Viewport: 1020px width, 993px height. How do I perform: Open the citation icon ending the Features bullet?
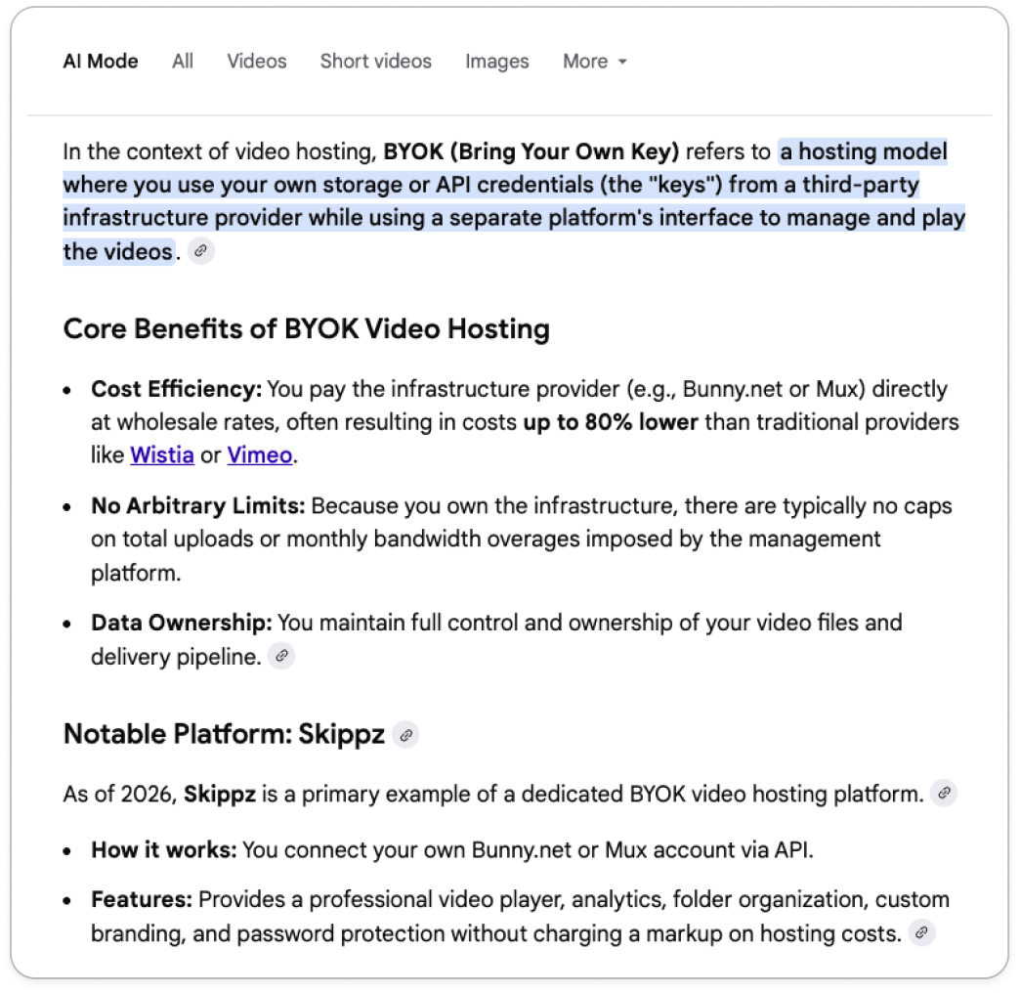tap(919, 934)
